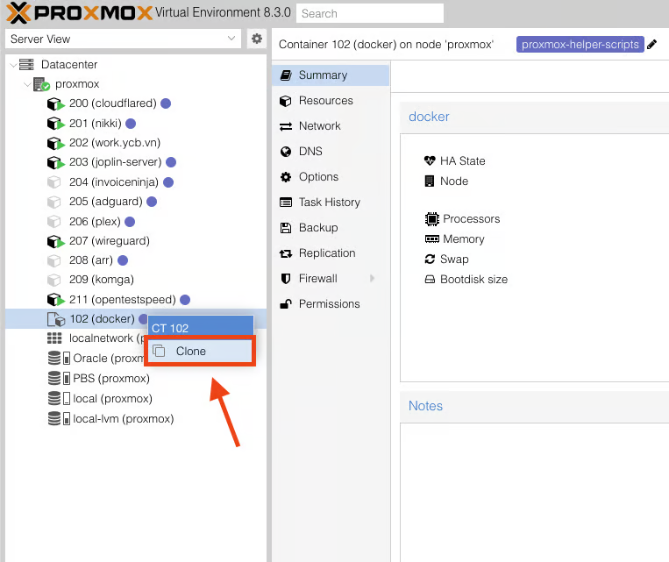Click the container 102 header title text
669x562 pixels.
click(386, 45)
